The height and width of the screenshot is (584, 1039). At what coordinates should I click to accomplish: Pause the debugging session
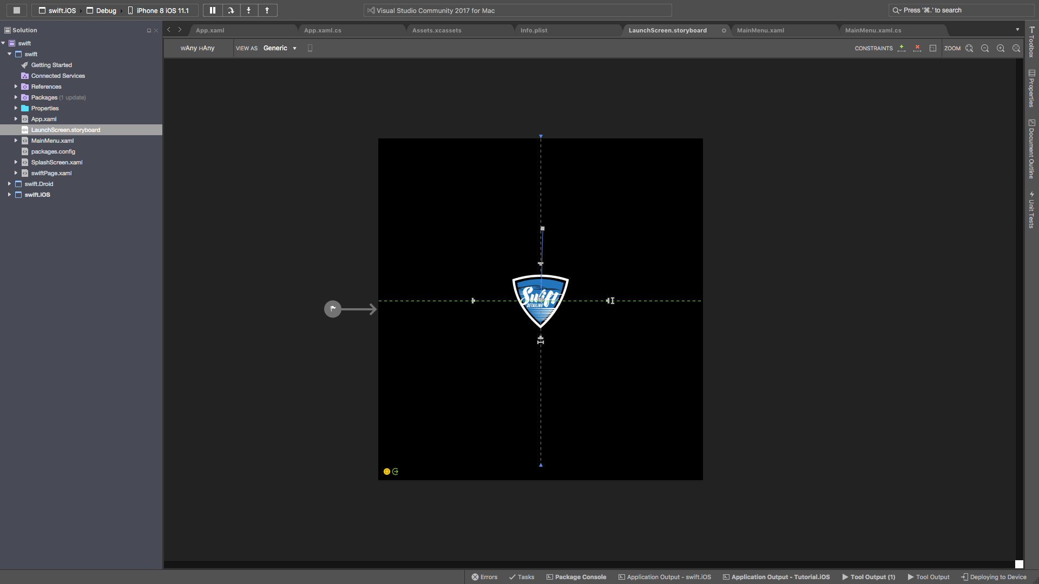point(213,10)
